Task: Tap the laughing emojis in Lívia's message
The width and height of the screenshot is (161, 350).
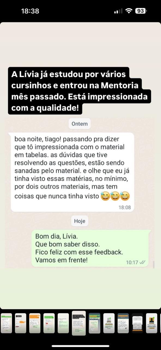Action: [x=115, y=196]
